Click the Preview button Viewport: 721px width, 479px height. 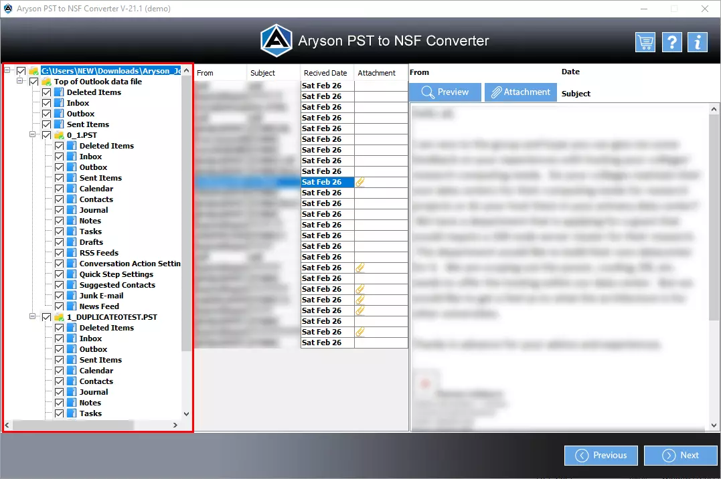point(445,92)
